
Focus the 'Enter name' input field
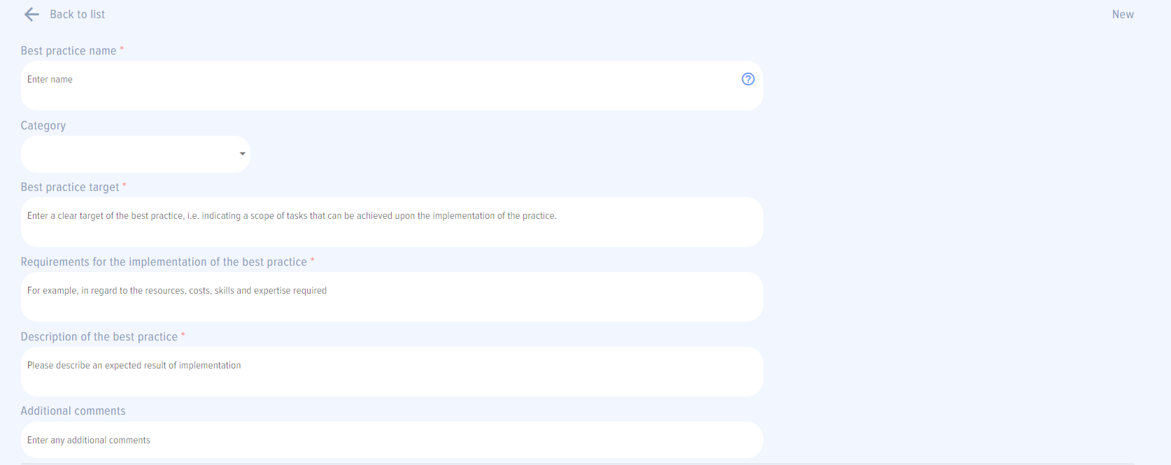[x=378, y=85]
